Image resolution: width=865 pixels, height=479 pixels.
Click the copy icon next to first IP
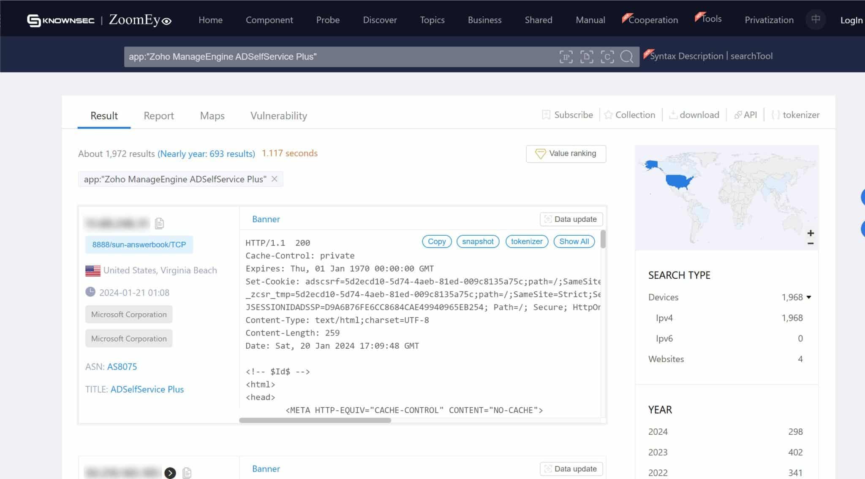click(159, 223)
